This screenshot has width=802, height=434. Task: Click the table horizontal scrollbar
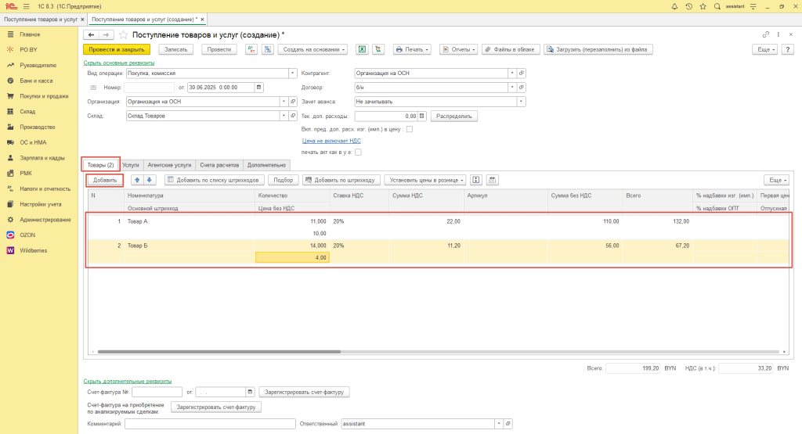pos(219,351)
